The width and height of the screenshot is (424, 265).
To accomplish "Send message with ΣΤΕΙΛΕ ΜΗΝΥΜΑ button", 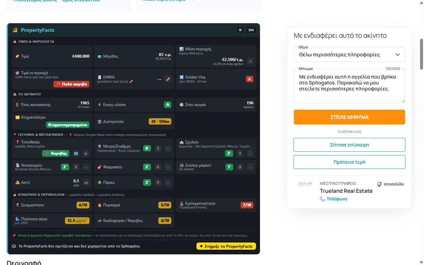I will [349, 117].
